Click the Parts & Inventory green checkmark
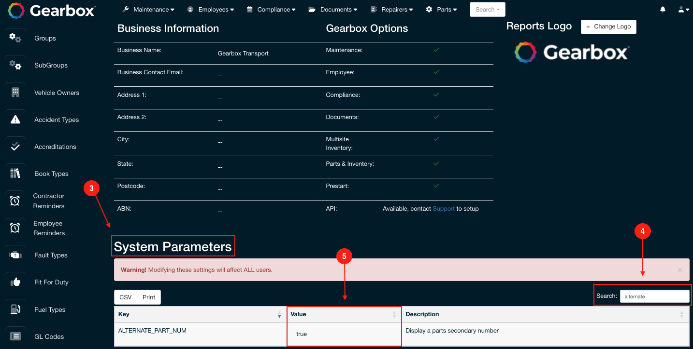This screenshot has width=693, height=349. click(x=436, y=163)
